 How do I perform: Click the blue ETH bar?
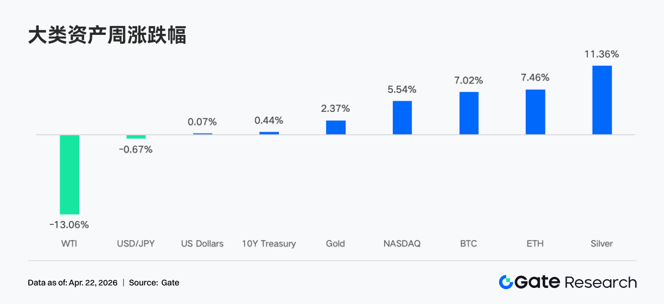click(535, 112)
